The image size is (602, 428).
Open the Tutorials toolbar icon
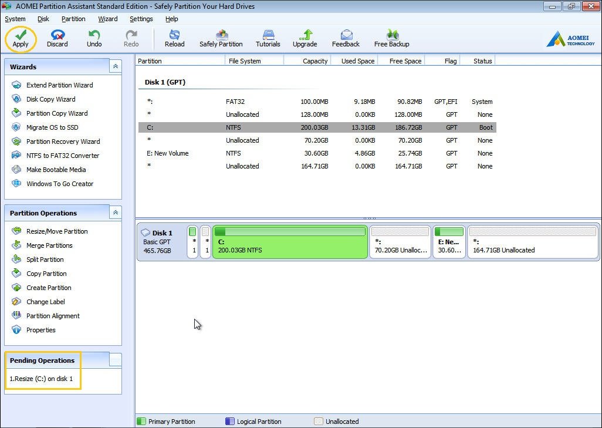coord(268,39)
